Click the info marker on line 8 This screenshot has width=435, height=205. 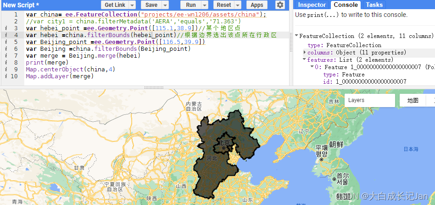6,63
